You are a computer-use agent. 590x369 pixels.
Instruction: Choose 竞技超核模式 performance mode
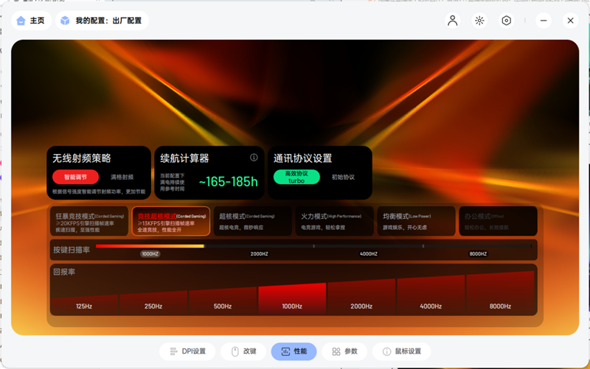pyautogui.click(x=171, y=221)
